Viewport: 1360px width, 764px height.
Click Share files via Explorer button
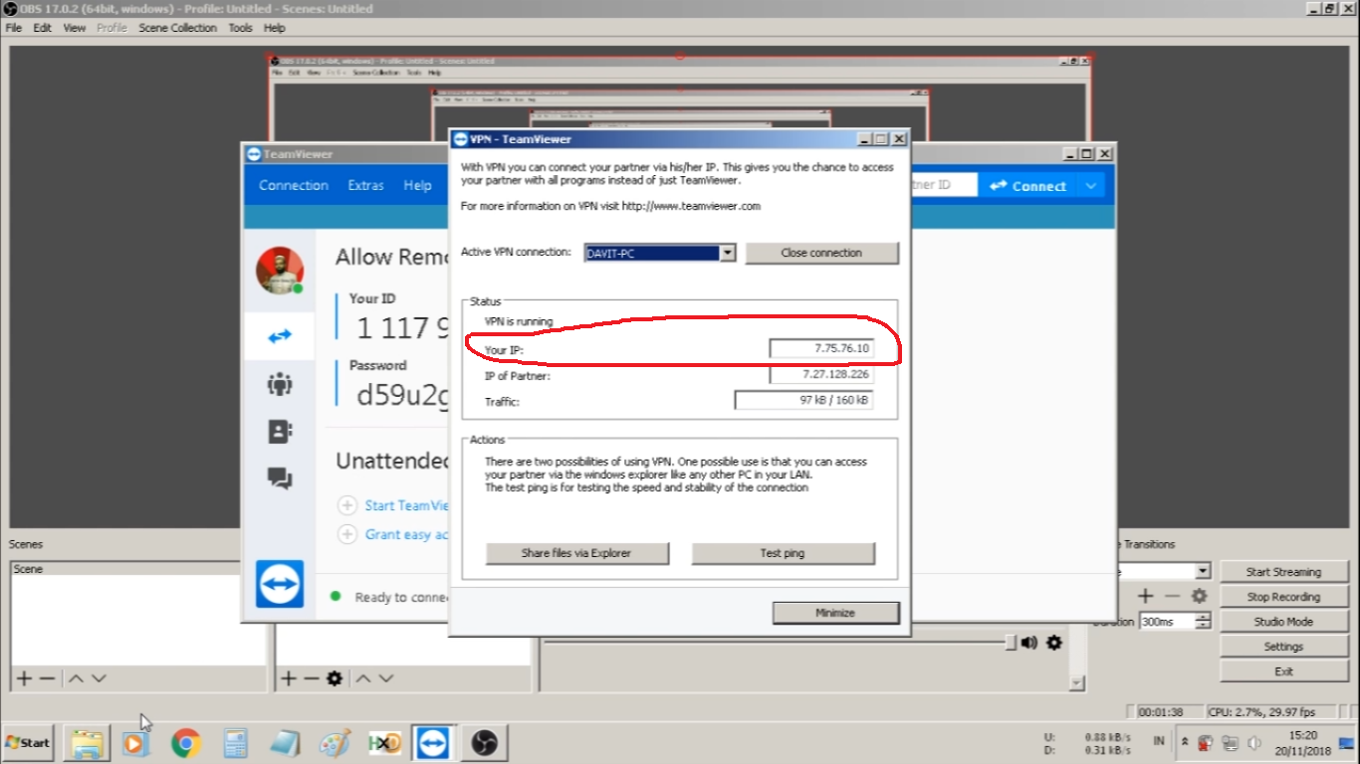[x=576, y=553]
